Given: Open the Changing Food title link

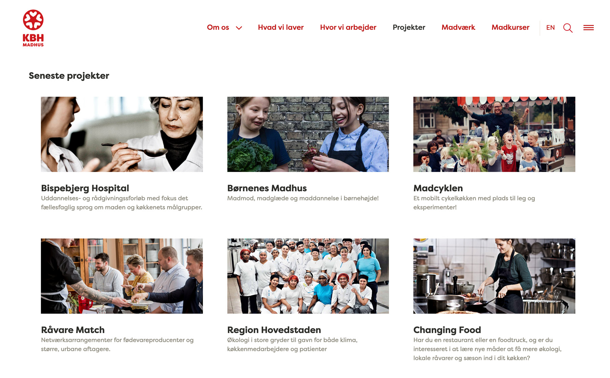Looking at the screenshot, I should [447, 330].
